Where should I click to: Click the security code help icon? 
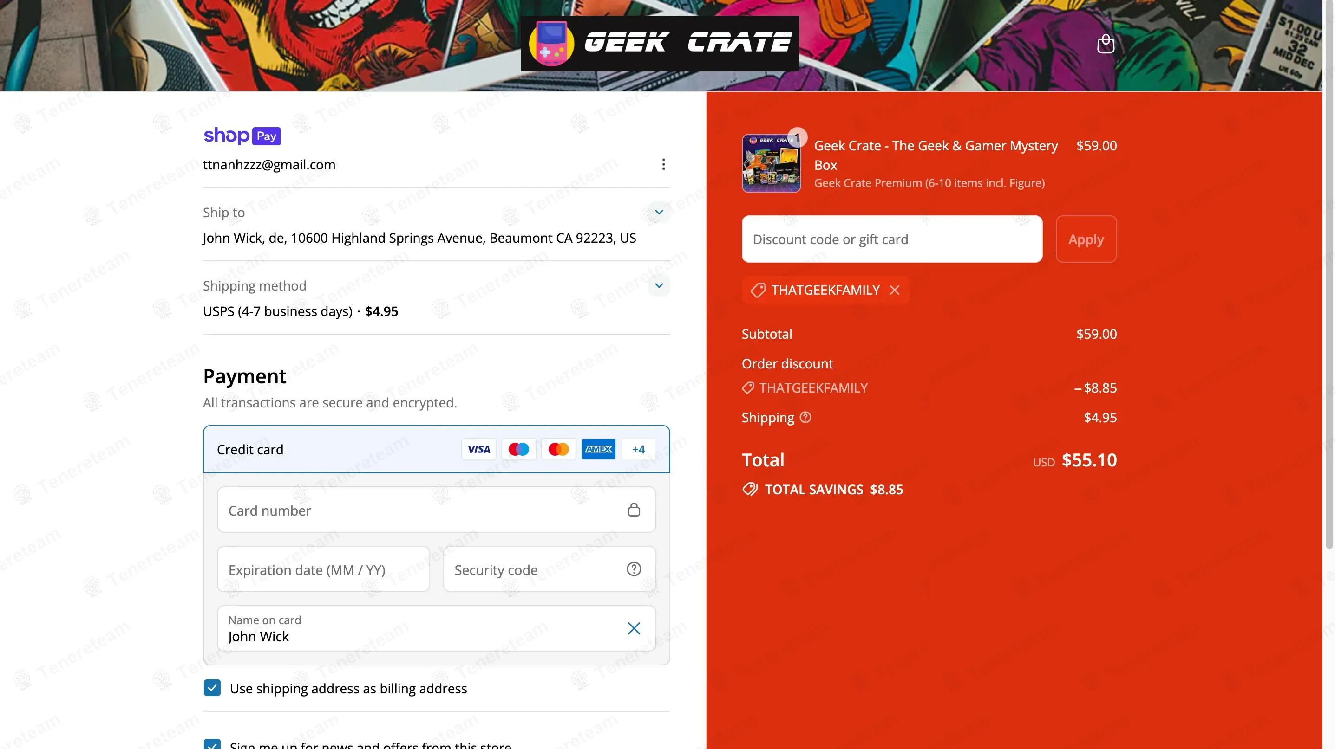633,569
